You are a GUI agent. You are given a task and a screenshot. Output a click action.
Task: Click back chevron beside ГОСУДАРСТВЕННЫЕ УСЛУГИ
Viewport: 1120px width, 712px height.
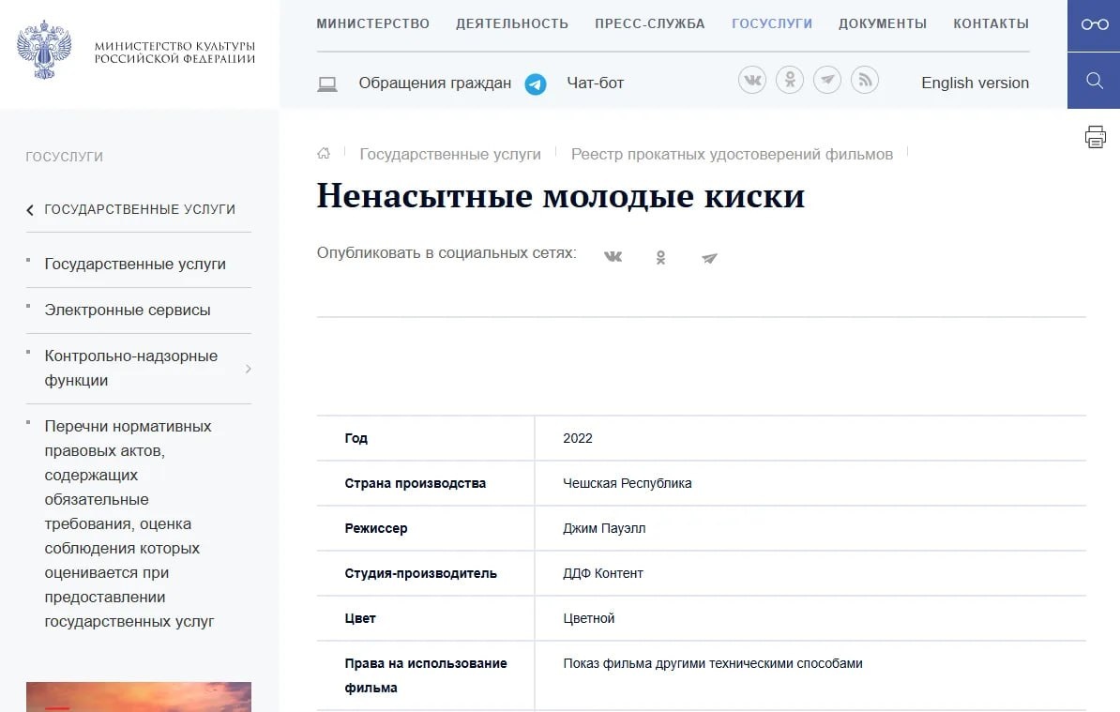30,210
